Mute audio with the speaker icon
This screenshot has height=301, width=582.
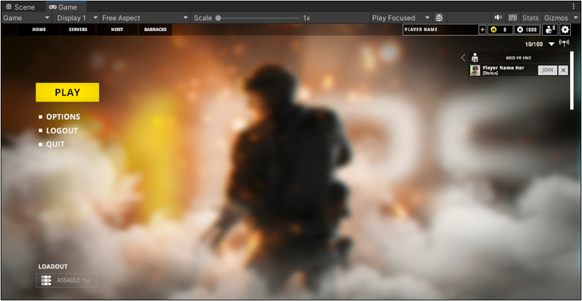[498, 18]
